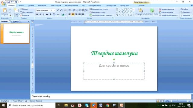Viewport: 193px width, 108px height.
Task: Toggle underline (Ч) formatting
Action: point(43,14)
